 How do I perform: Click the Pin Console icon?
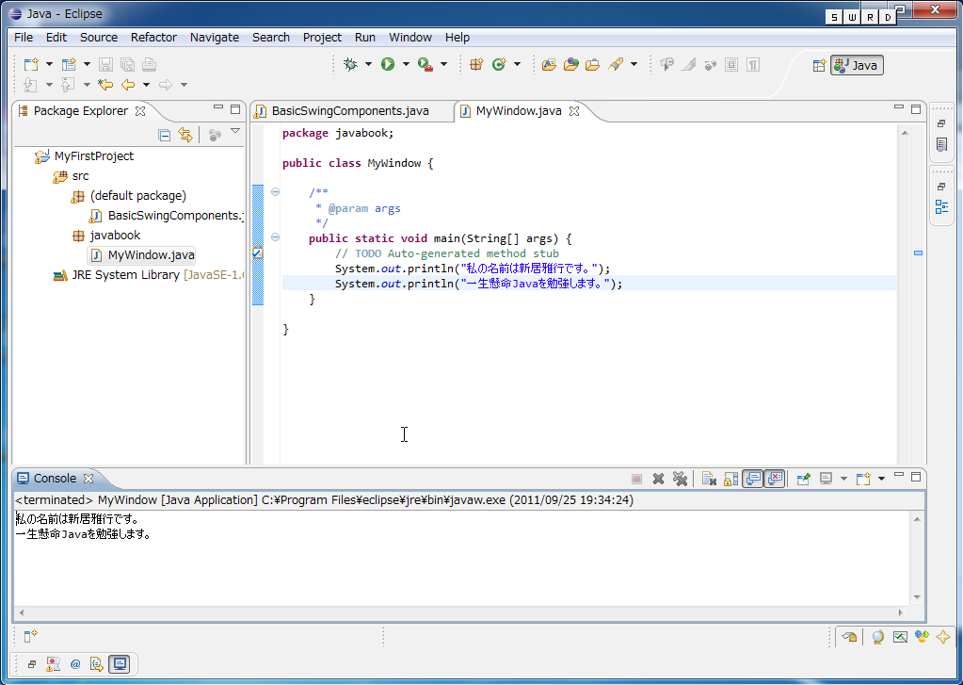[803, 479]
